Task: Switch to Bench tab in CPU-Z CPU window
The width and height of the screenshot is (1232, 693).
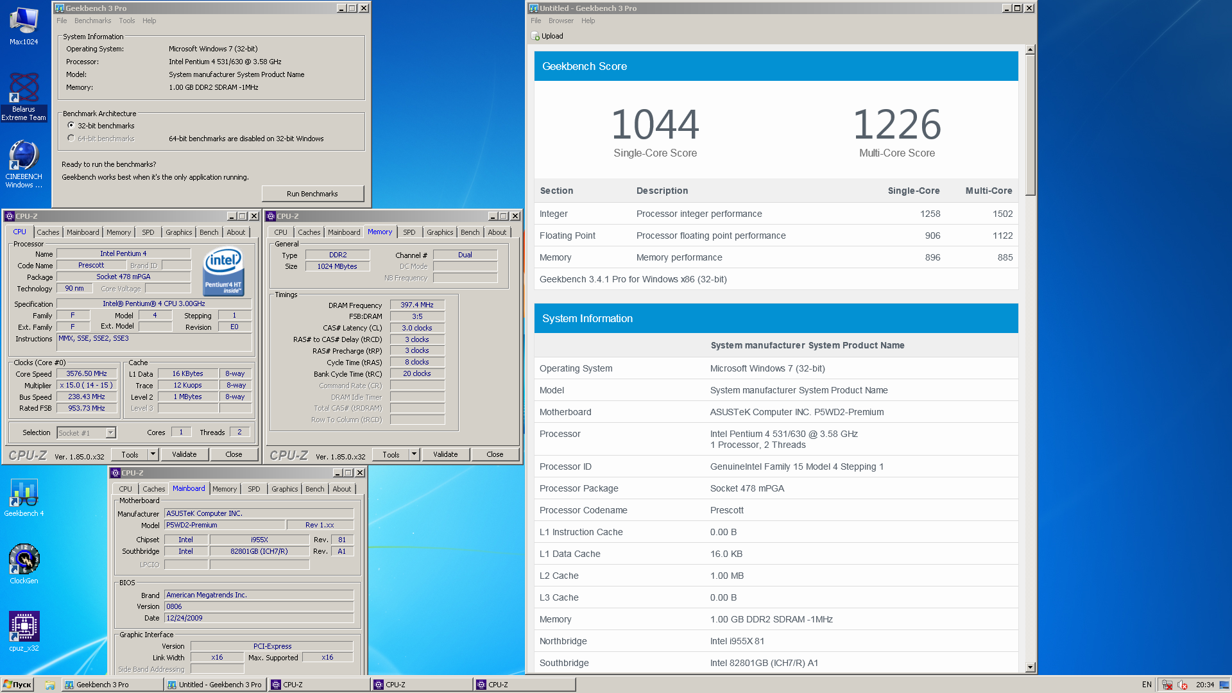Action: pyautogui.click(x=209, y=232)
